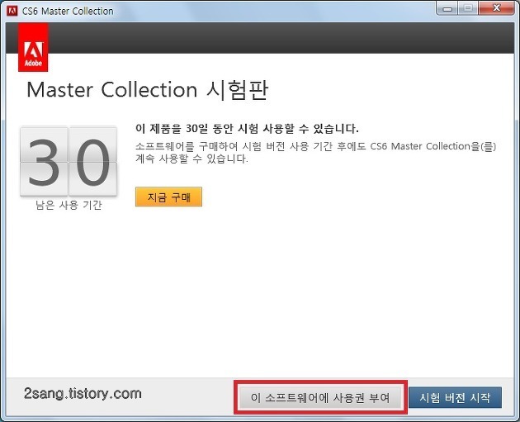Click 이 소프트웨어에 사용권 부여 license button

point(320,397)
